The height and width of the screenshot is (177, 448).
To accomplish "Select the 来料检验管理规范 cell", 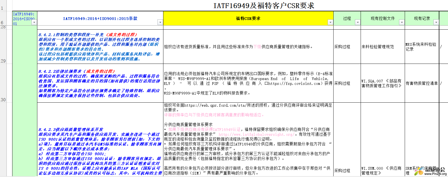I will point(383,47).
